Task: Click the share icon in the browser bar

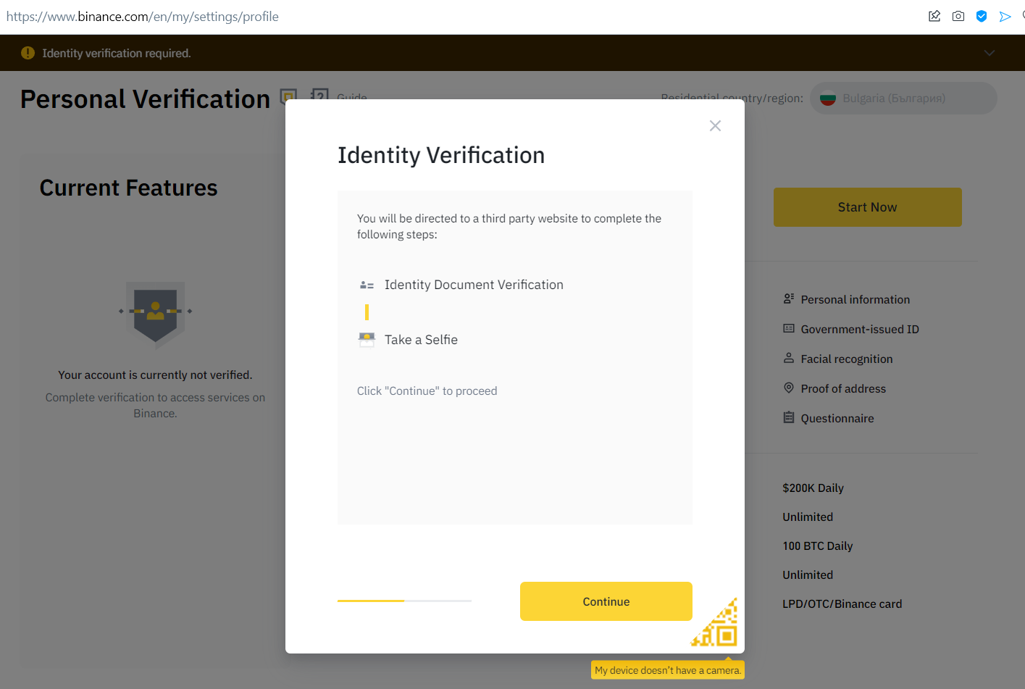Action: click(x=934, y=16)
